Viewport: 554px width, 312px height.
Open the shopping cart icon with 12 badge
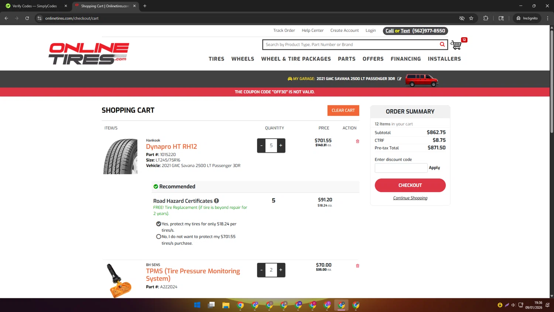click(457, 45)
